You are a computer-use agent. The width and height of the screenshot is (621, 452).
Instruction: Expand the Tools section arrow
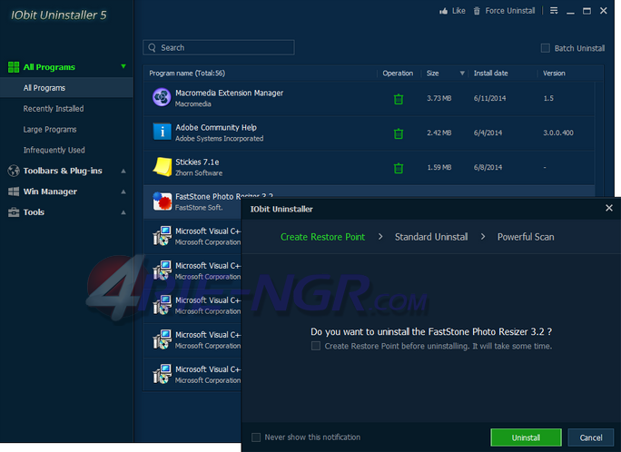123,212
